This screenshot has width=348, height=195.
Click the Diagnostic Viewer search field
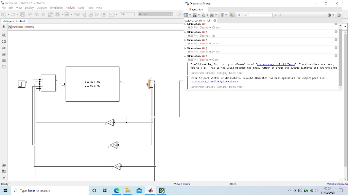click(x=255, y=15)
